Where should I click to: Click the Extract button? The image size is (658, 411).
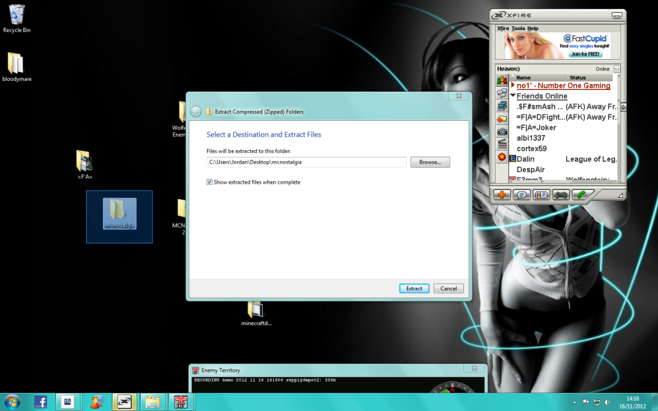(x=414, y=288)
